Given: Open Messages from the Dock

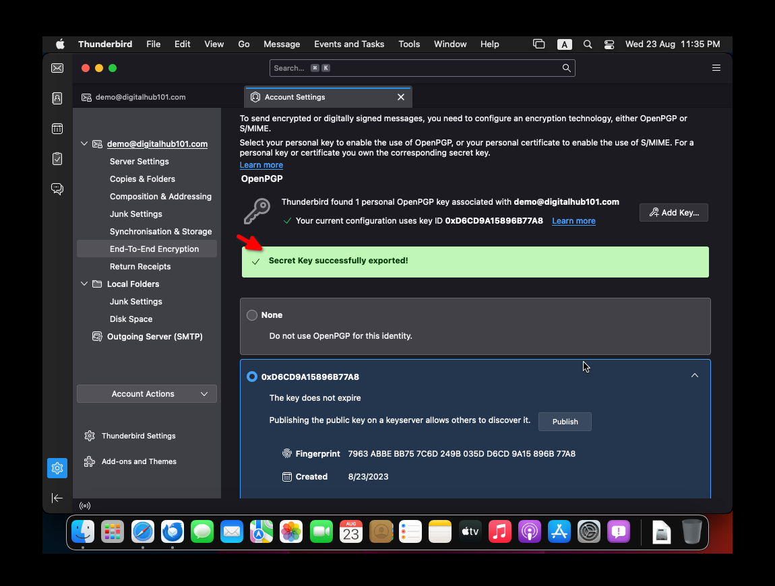Looking at the screenshot, I should tap(202, 532).
